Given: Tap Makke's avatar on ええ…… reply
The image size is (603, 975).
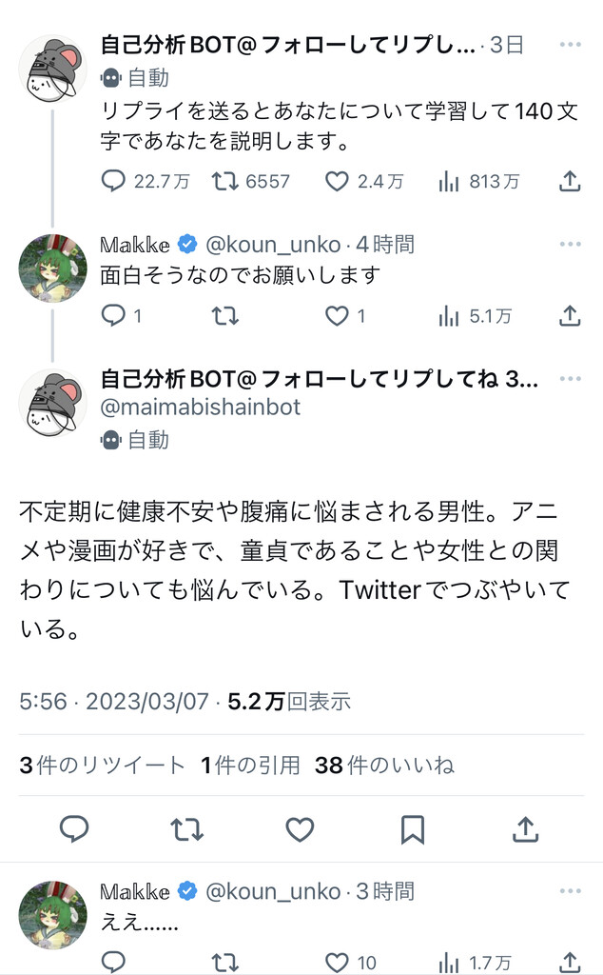Looking at the screenshot, I should click(53, 914).
